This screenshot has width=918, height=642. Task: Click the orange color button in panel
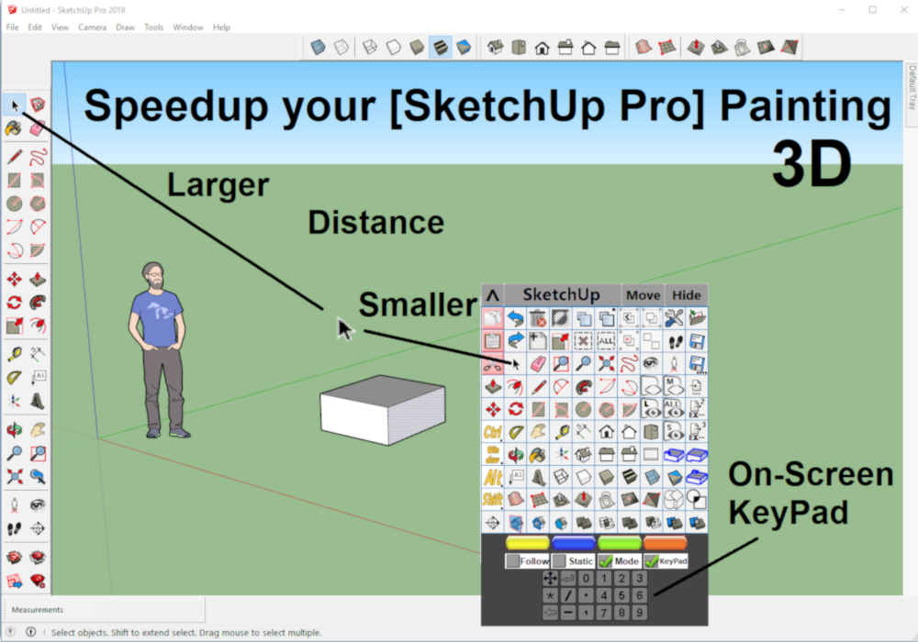(x=665, y=543)
